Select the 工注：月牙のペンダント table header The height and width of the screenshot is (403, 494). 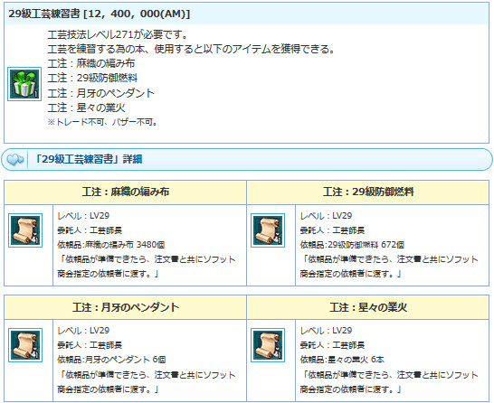click(x=126, y=307)
